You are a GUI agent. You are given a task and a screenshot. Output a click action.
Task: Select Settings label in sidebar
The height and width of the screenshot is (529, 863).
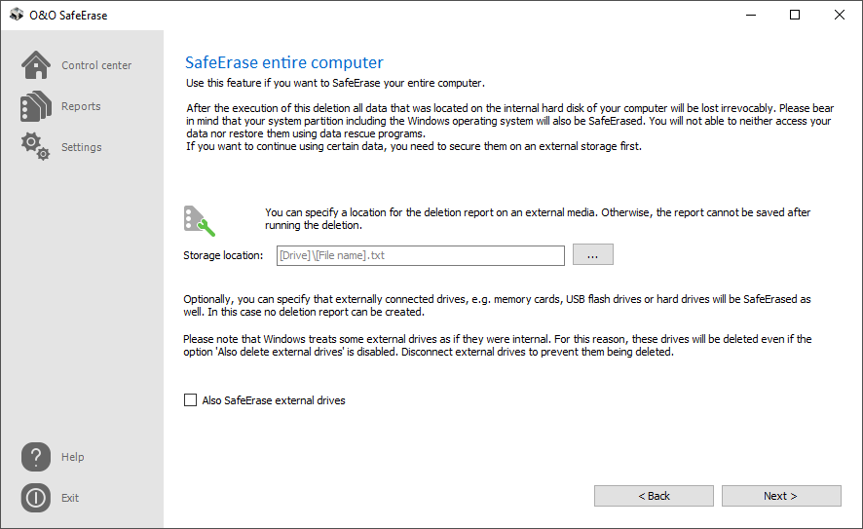pos(82,147)
